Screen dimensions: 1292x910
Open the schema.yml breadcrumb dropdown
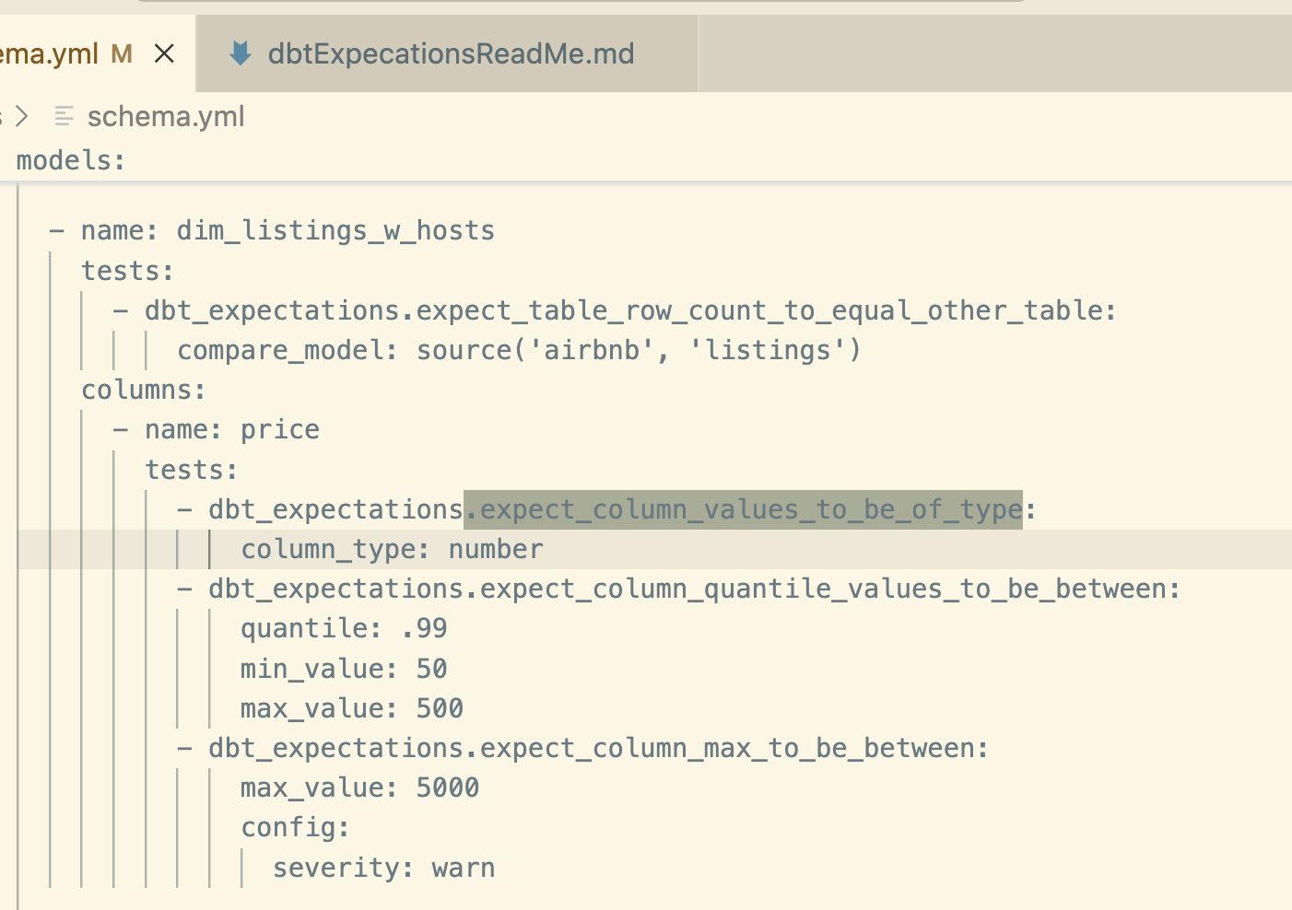click(166, 117)
